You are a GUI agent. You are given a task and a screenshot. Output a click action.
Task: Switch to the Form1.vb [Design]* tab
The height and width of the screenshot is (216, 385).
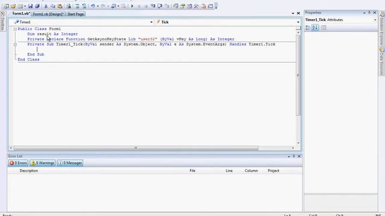pos(48,14)
